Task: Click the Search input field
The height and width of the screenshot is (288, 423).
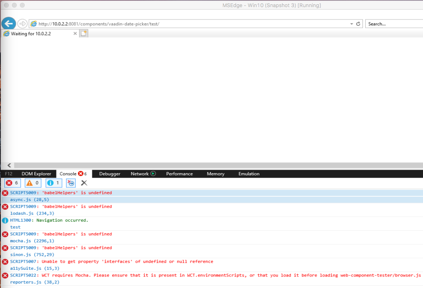Action: 394,23
